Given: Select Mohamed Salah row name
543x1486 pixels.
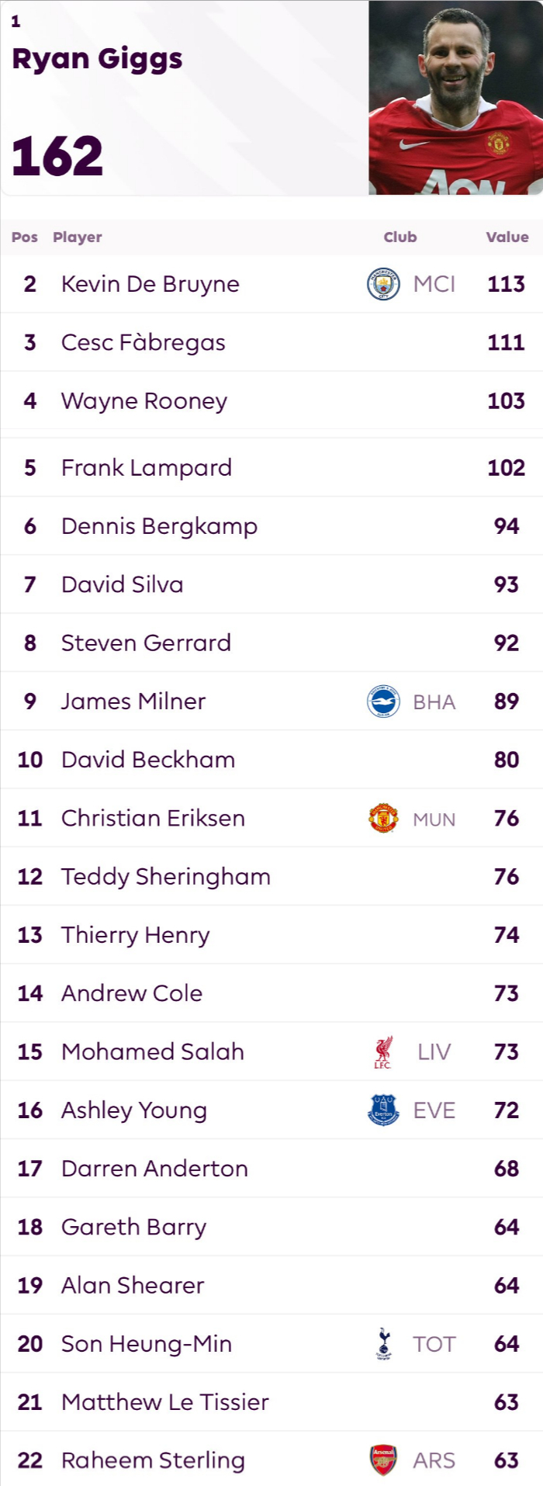Looking at the screenshot, I should click(x=153, y=1052).
